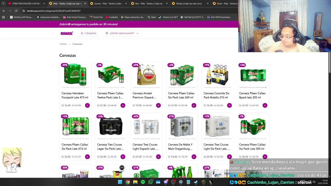Open Spotify from the taskbar
The image size is (331, 186).
143,182
